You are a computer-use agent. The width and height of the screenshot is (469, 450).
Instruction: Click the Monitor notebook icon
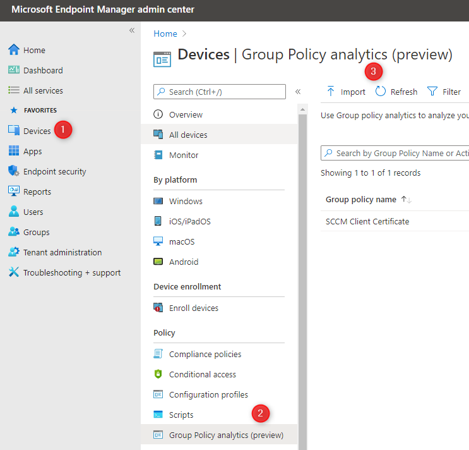pos(158,155)
